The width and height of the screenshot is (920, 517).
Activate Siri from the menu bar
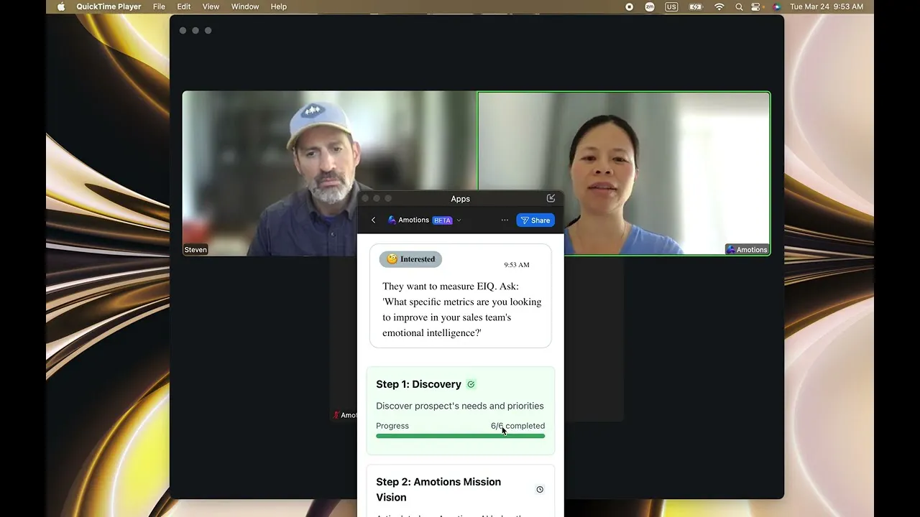coord(776,6)
